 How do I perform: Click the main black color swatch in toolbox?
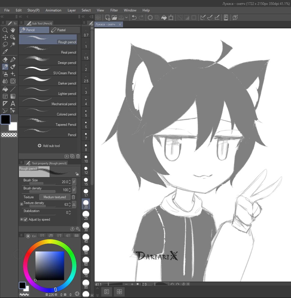click(5, 119)
